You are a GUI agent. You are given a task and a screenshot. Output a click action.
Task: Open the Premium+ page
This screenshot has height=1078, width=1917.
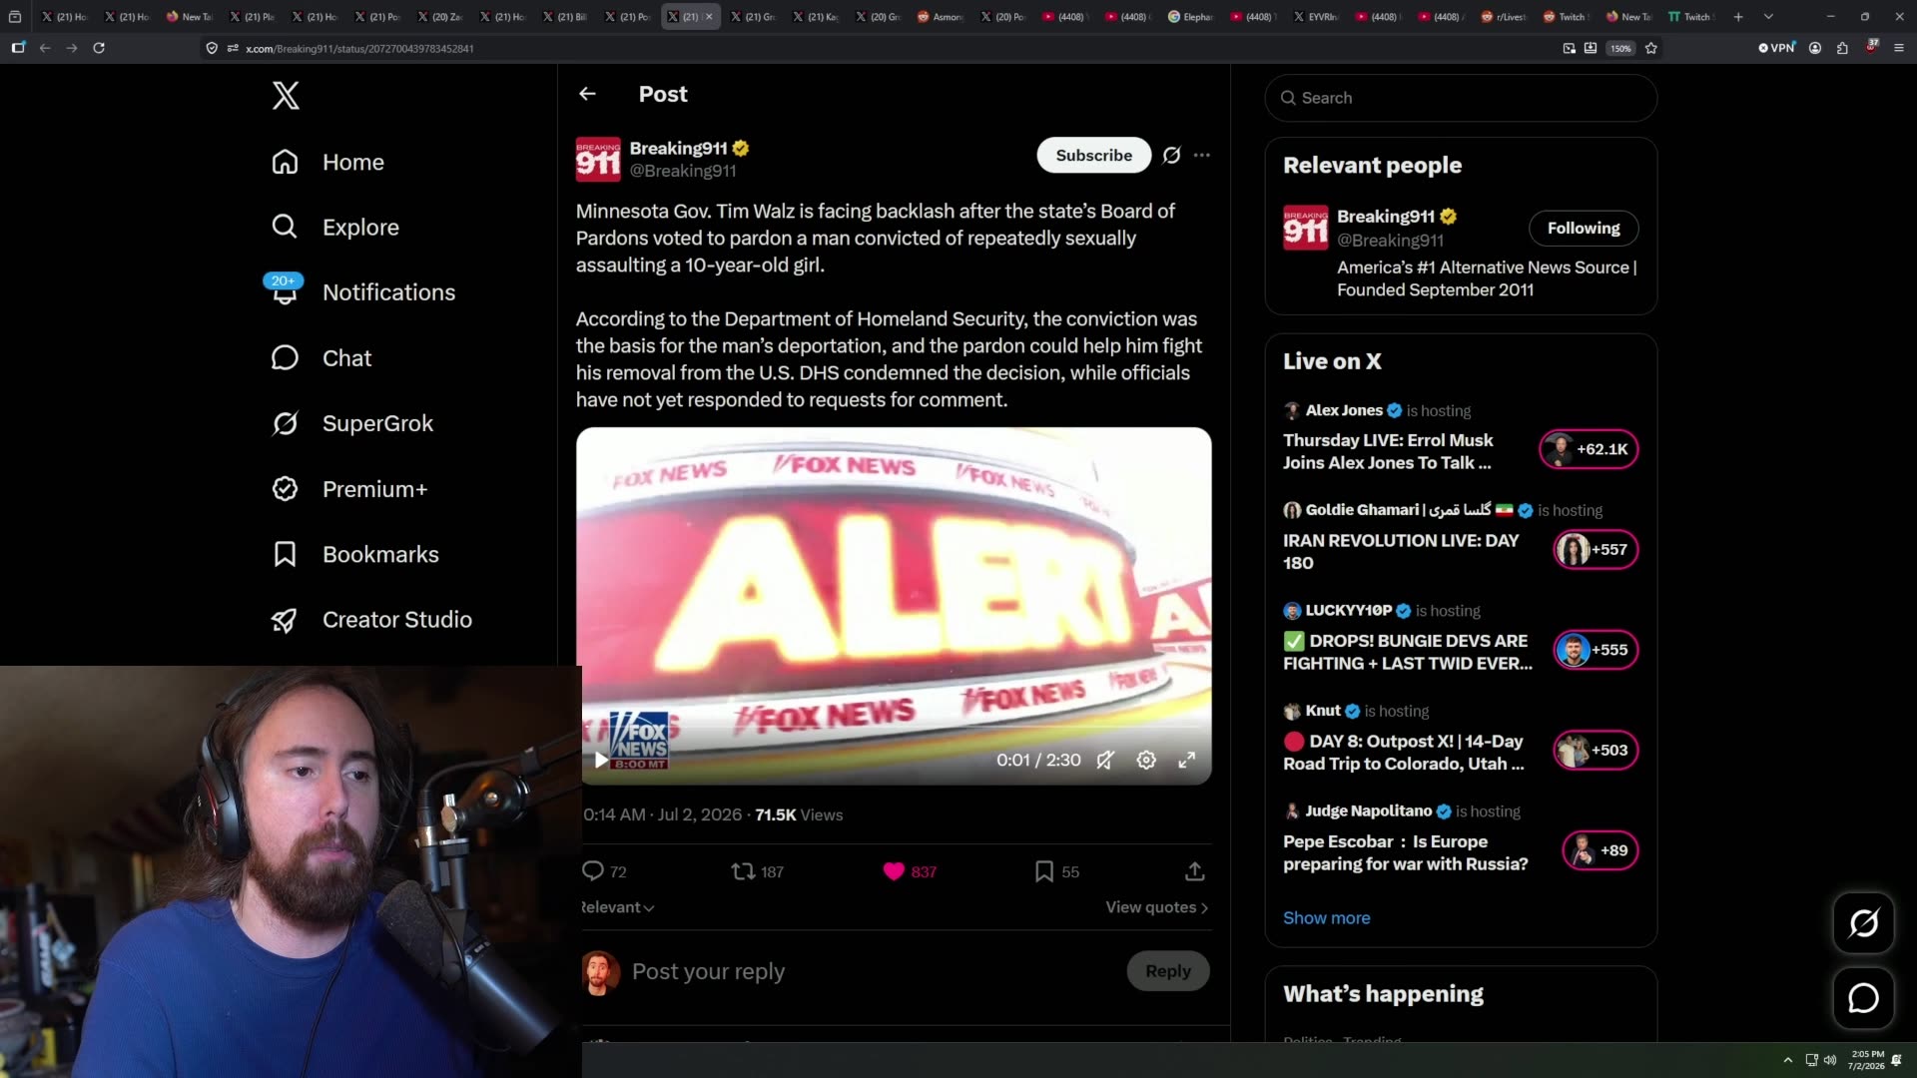coord(348,489)
